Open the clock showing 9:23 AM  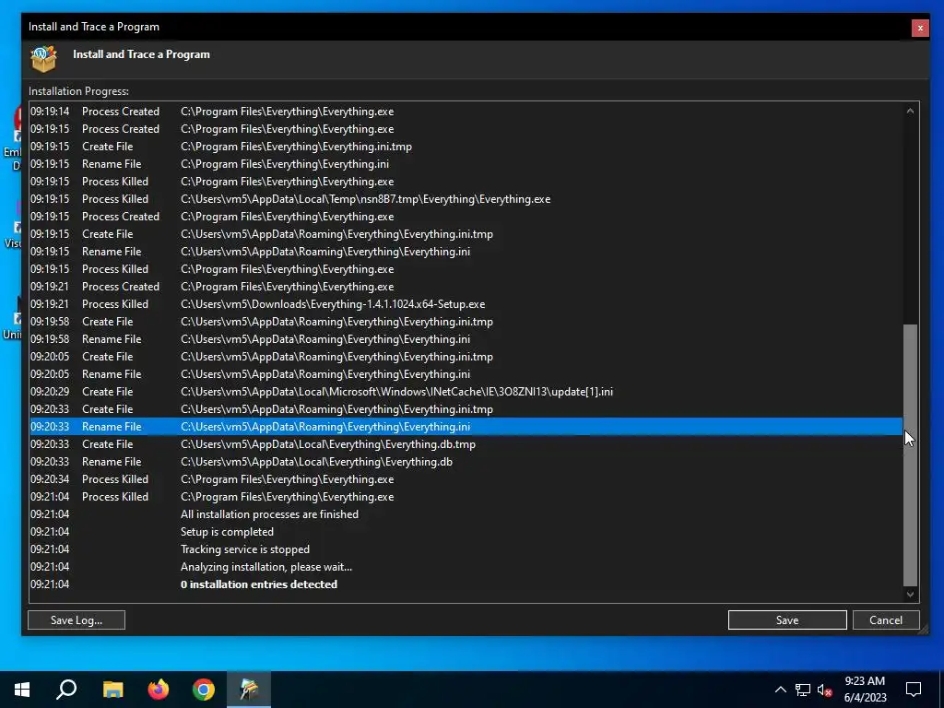click(865, 690)
